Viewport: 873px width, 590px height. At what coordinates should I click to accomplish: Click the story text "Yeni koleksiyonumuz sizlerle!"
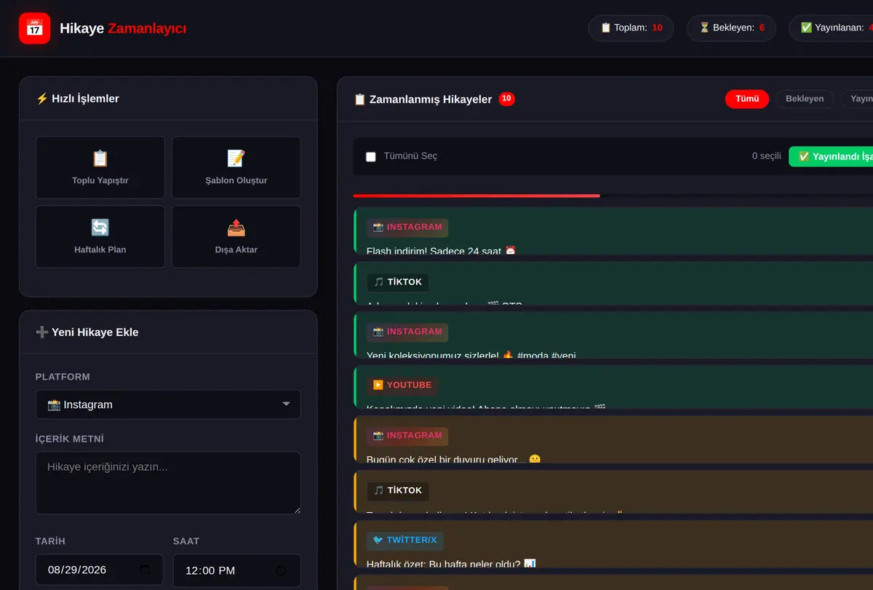470,355
